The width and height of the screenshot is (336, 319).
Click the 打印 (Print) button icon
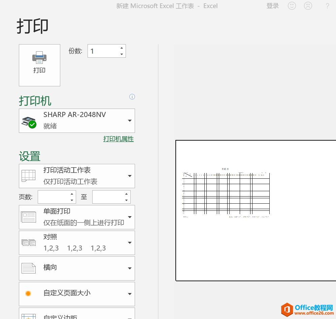(39, 57)
